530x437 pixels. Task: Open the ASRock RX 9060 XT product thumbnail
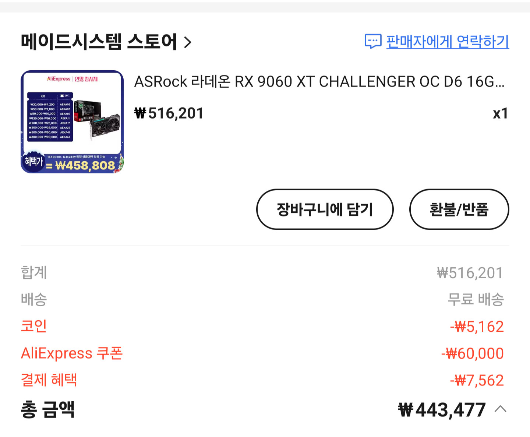tap(72, 121)
